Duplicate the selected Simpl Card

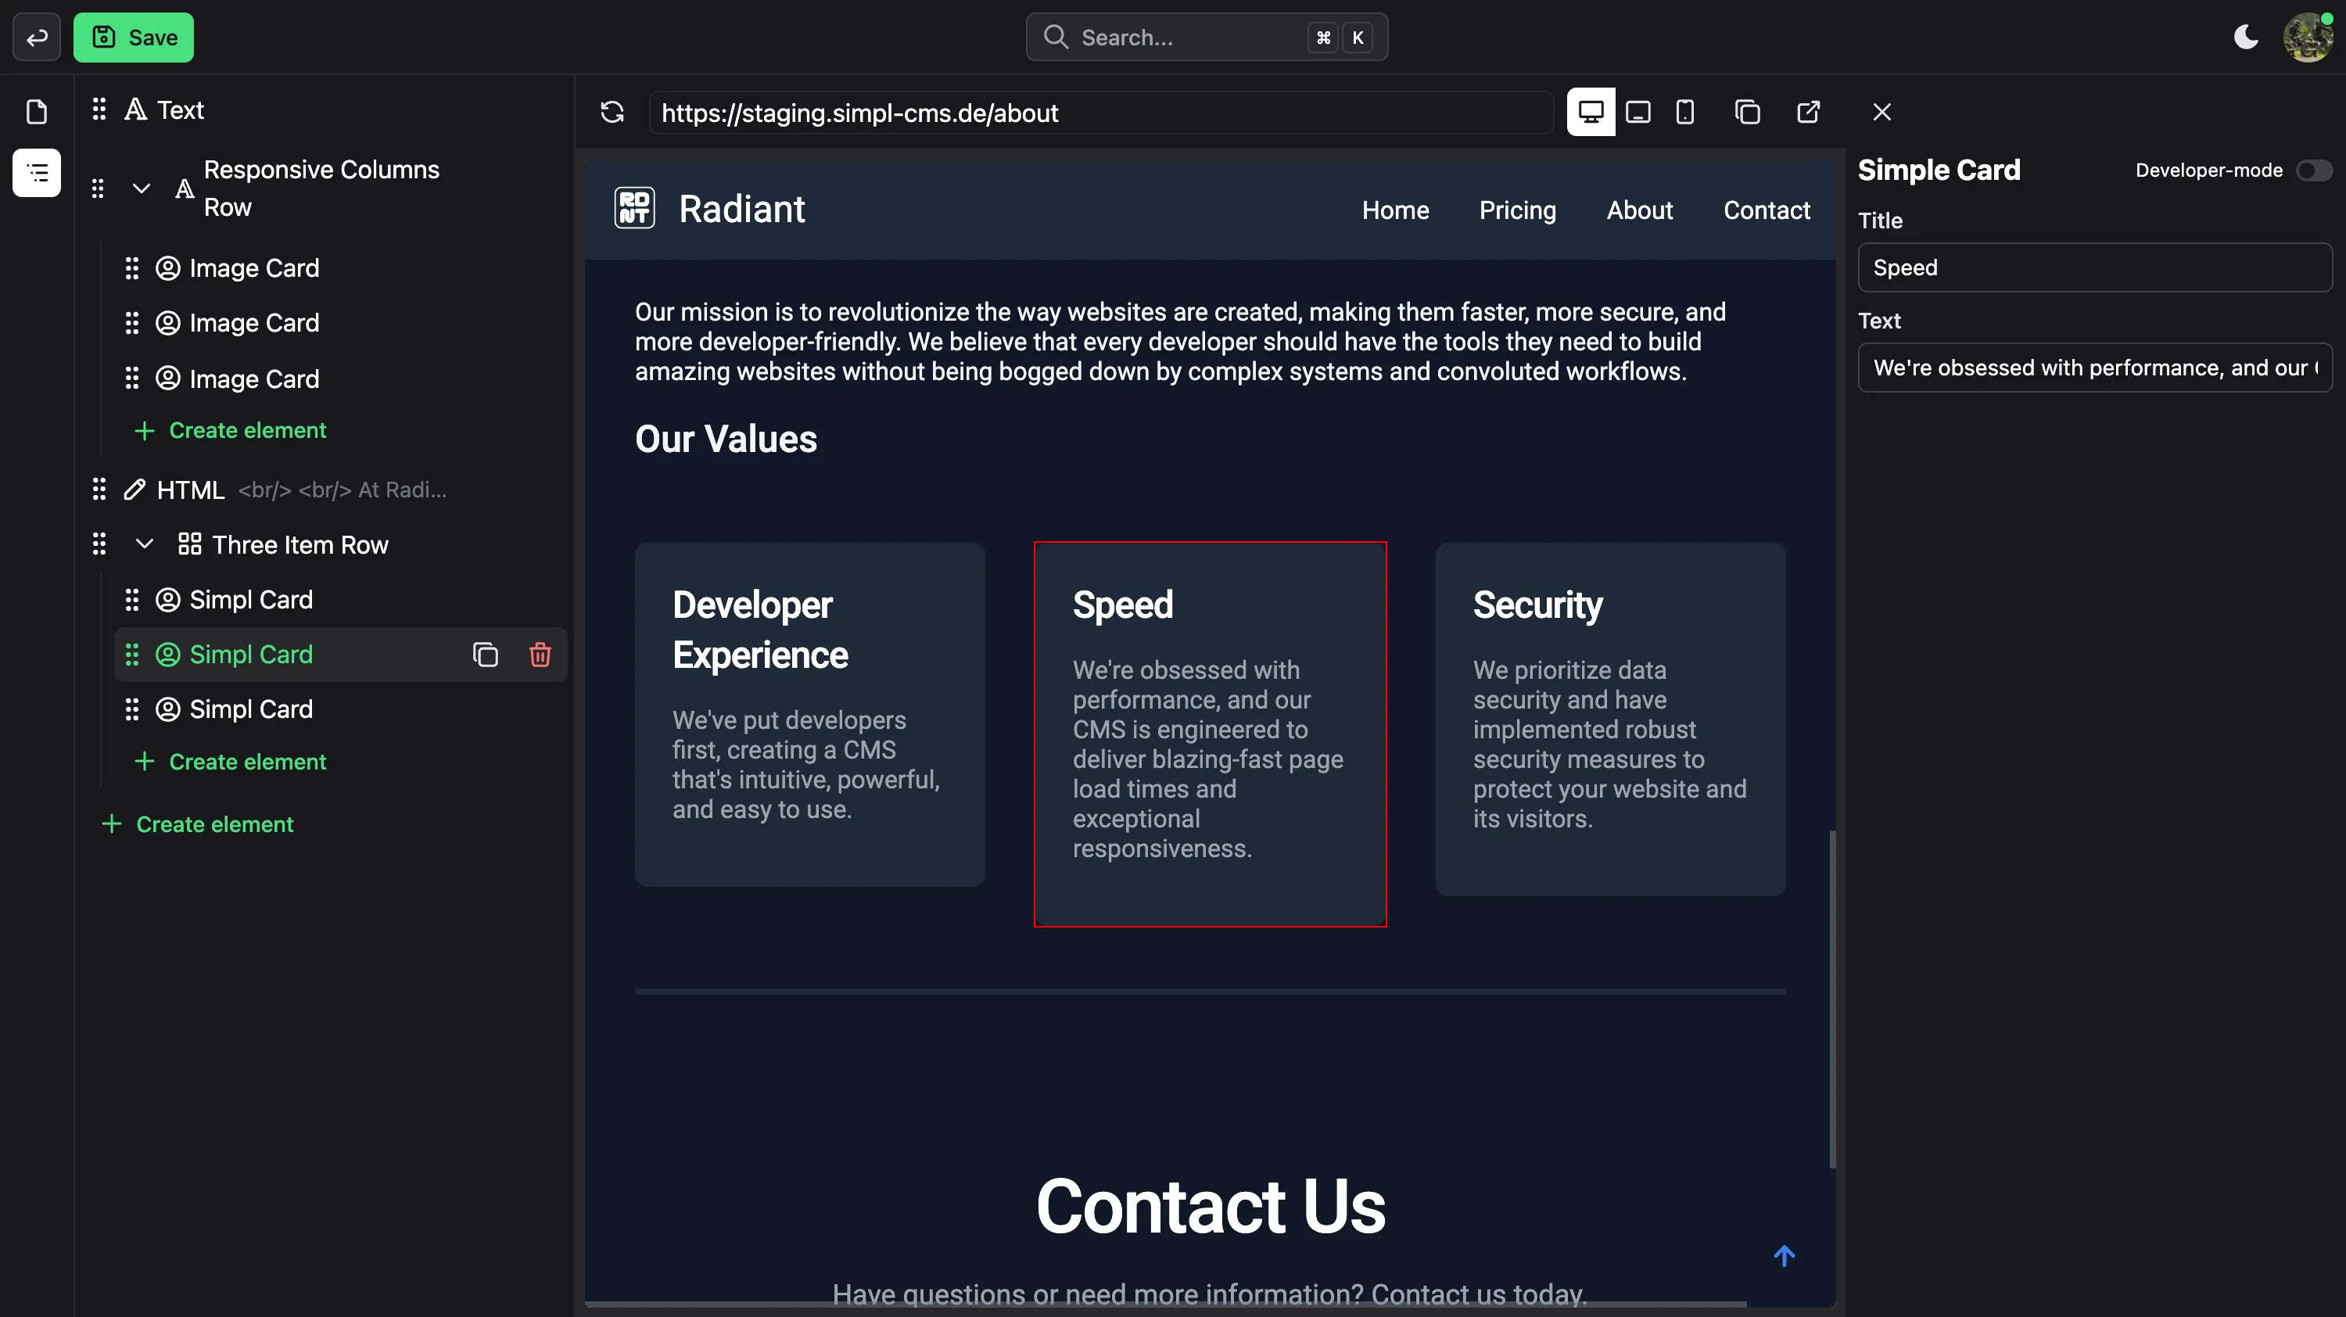click(486, 654)
